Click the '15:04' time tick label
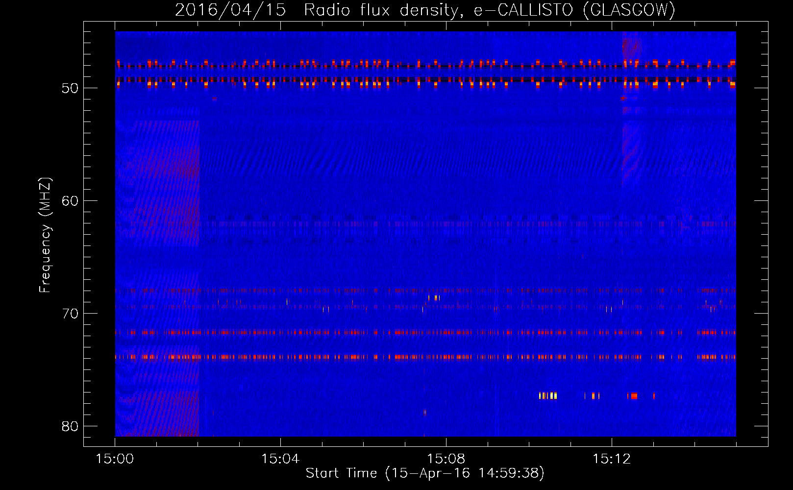 (280, 459)
